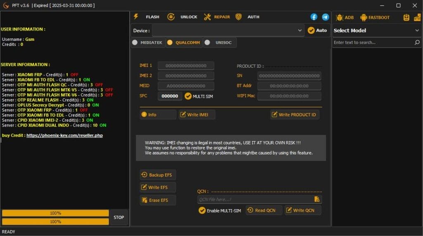This screenshot has height=236, width=423.
Task: Click the CPID XIAOMI IMEI-2 entry
Action: (47, 120)
